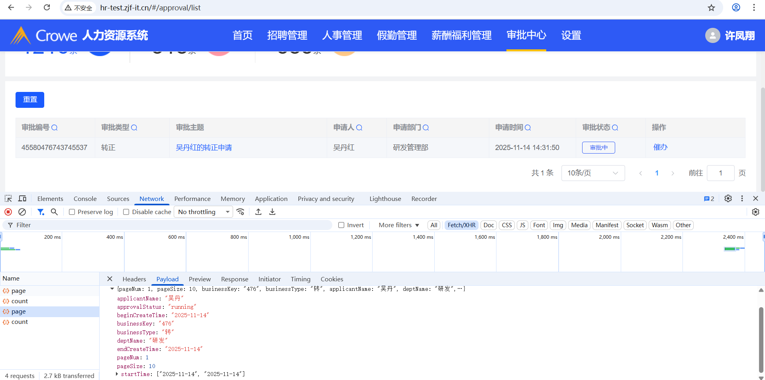Open the DevTools settings gear
Image resolution: width=765 pixels, height=380 pixels.
click(728, 199)
